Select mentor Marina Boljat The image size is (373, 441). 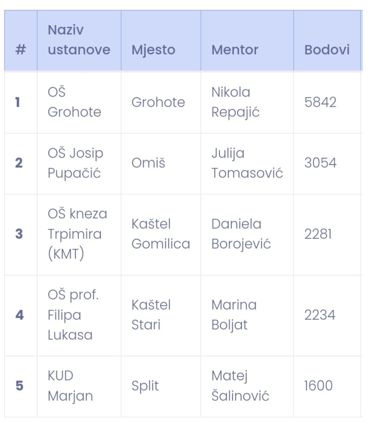[x=234, y=315]
